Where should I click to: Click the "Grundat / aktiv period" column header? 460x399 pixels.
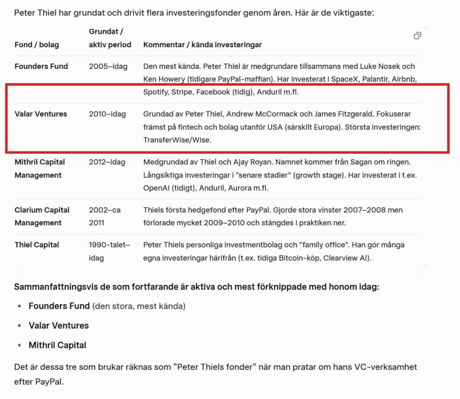coord(110,38)
